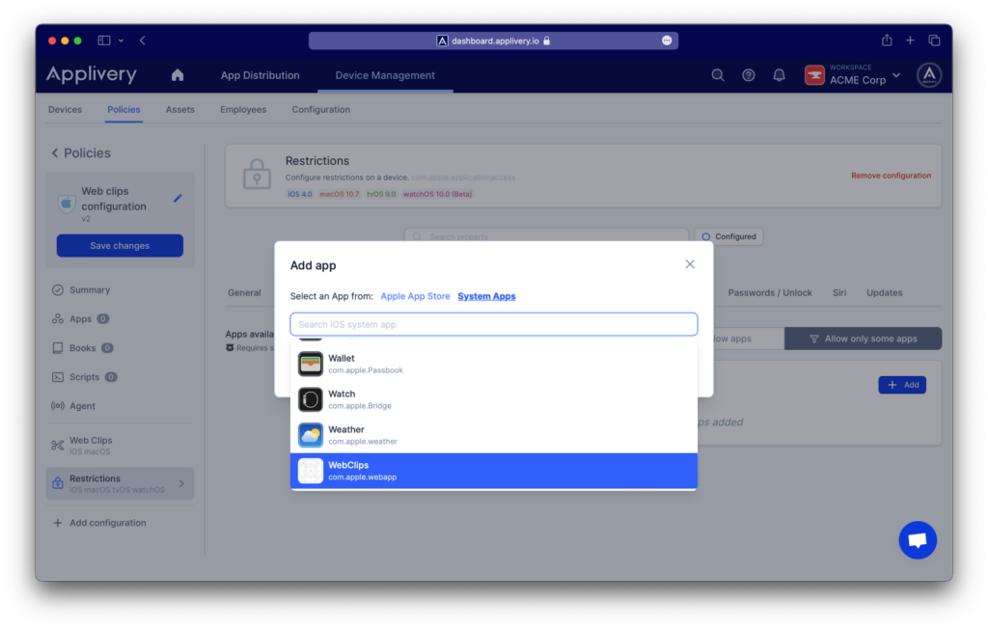This screenshot has width=988, height=628.
Task: Open Scripts in sidebar
Action: [85, 376]
